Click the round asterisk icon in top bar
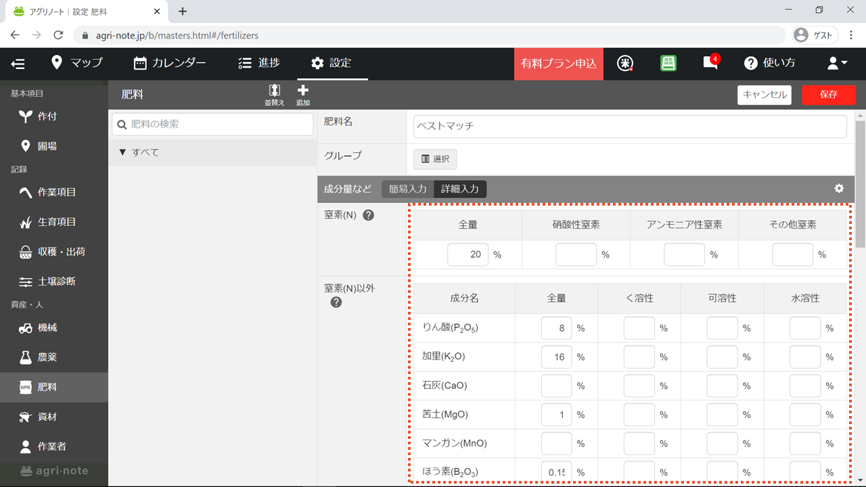 (626, 63)
